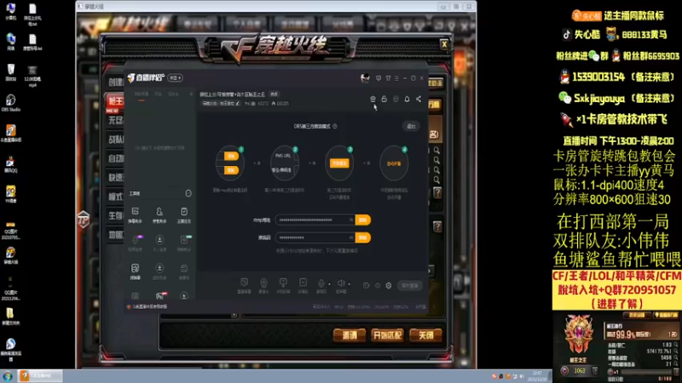682x383 pixels.
Task: Click orange start-broadcast button in step 3 circle
Action: pyautogui.click(x=339, y=163)
